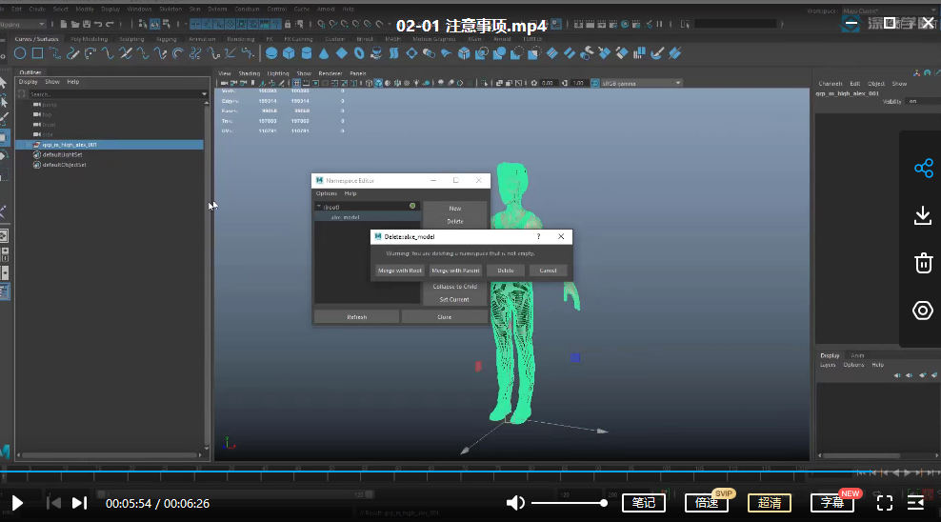The image size is (941, 522).
Task: Mute the video volume speaker icon
Action: pos(515,503)
